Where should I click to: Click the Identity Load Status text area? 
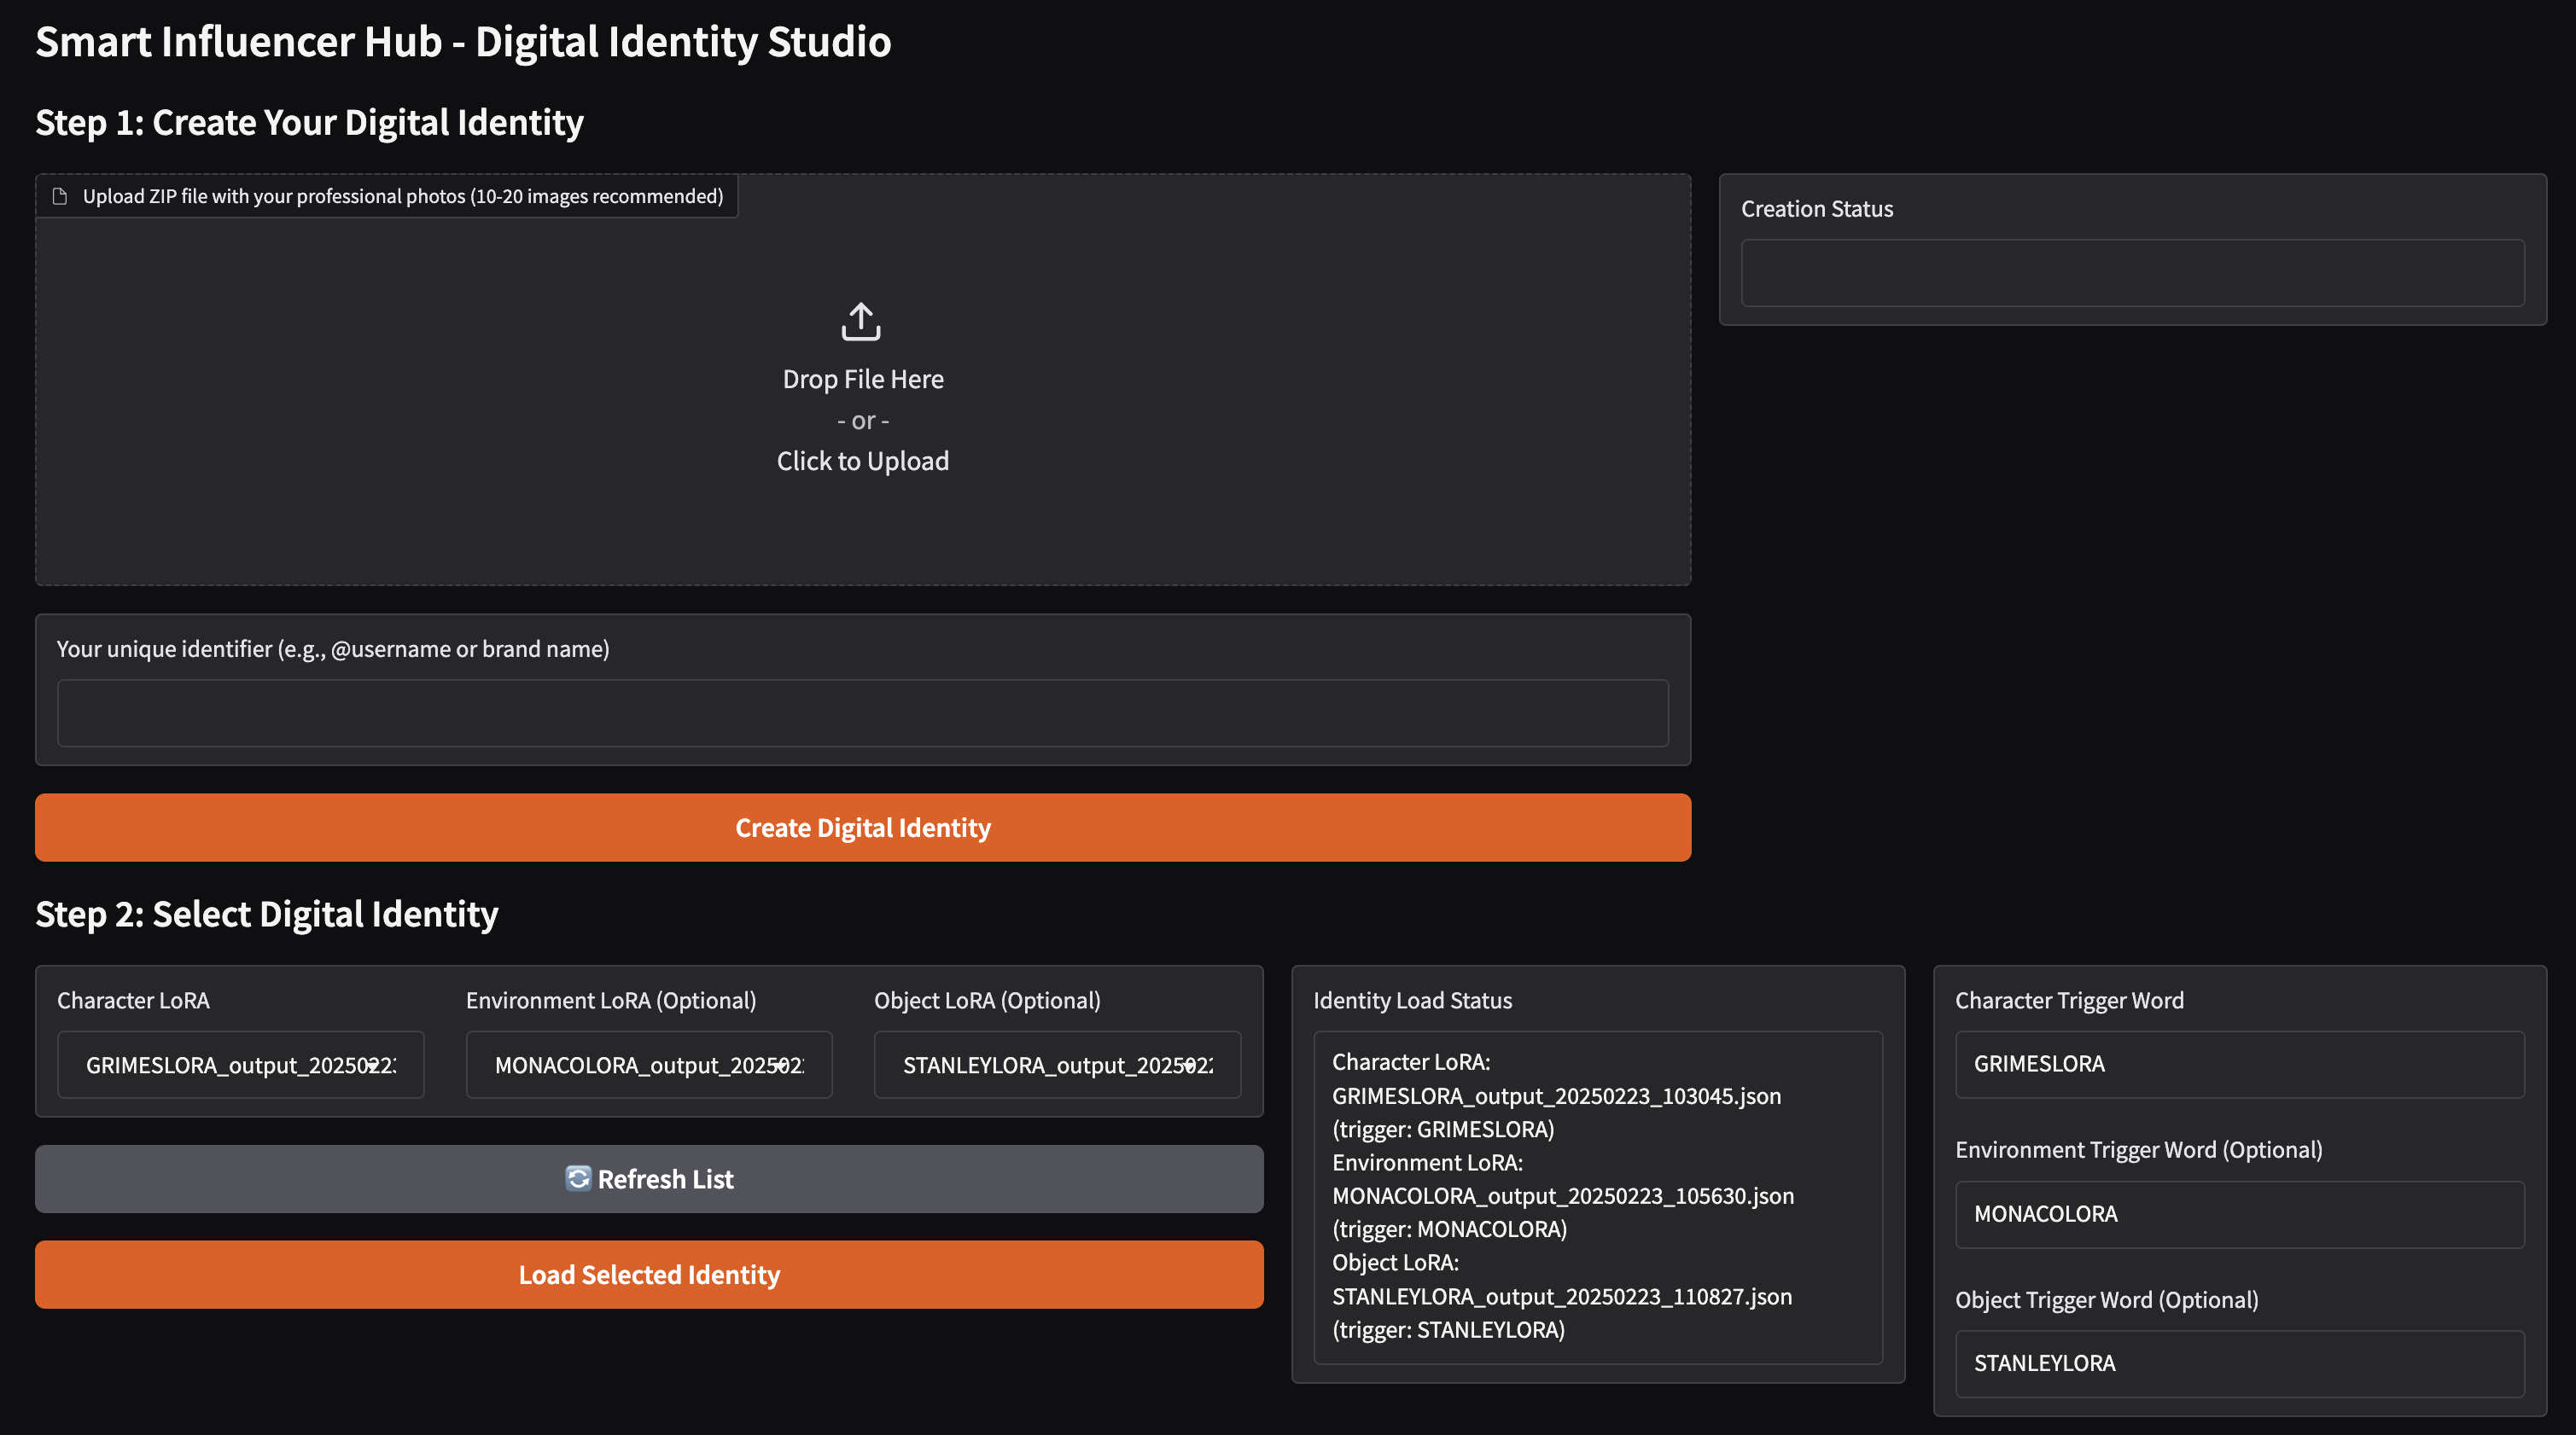pyautogui.click(x=1597, y=1196)
